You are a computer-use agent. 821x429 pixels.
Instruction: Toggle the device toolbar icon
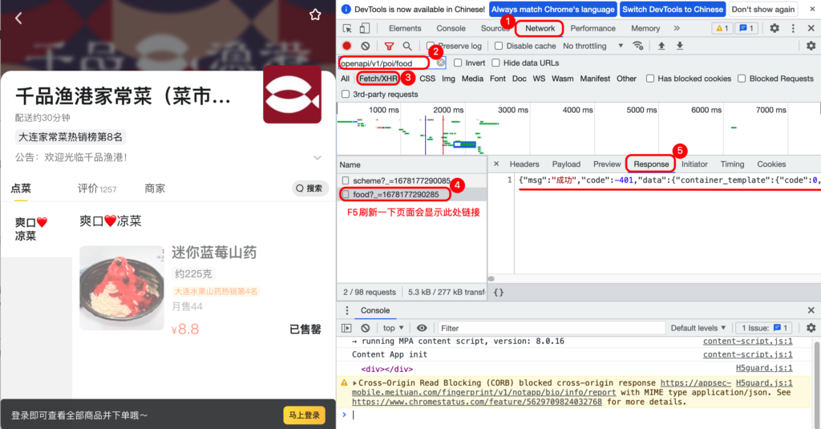(365, 29)
